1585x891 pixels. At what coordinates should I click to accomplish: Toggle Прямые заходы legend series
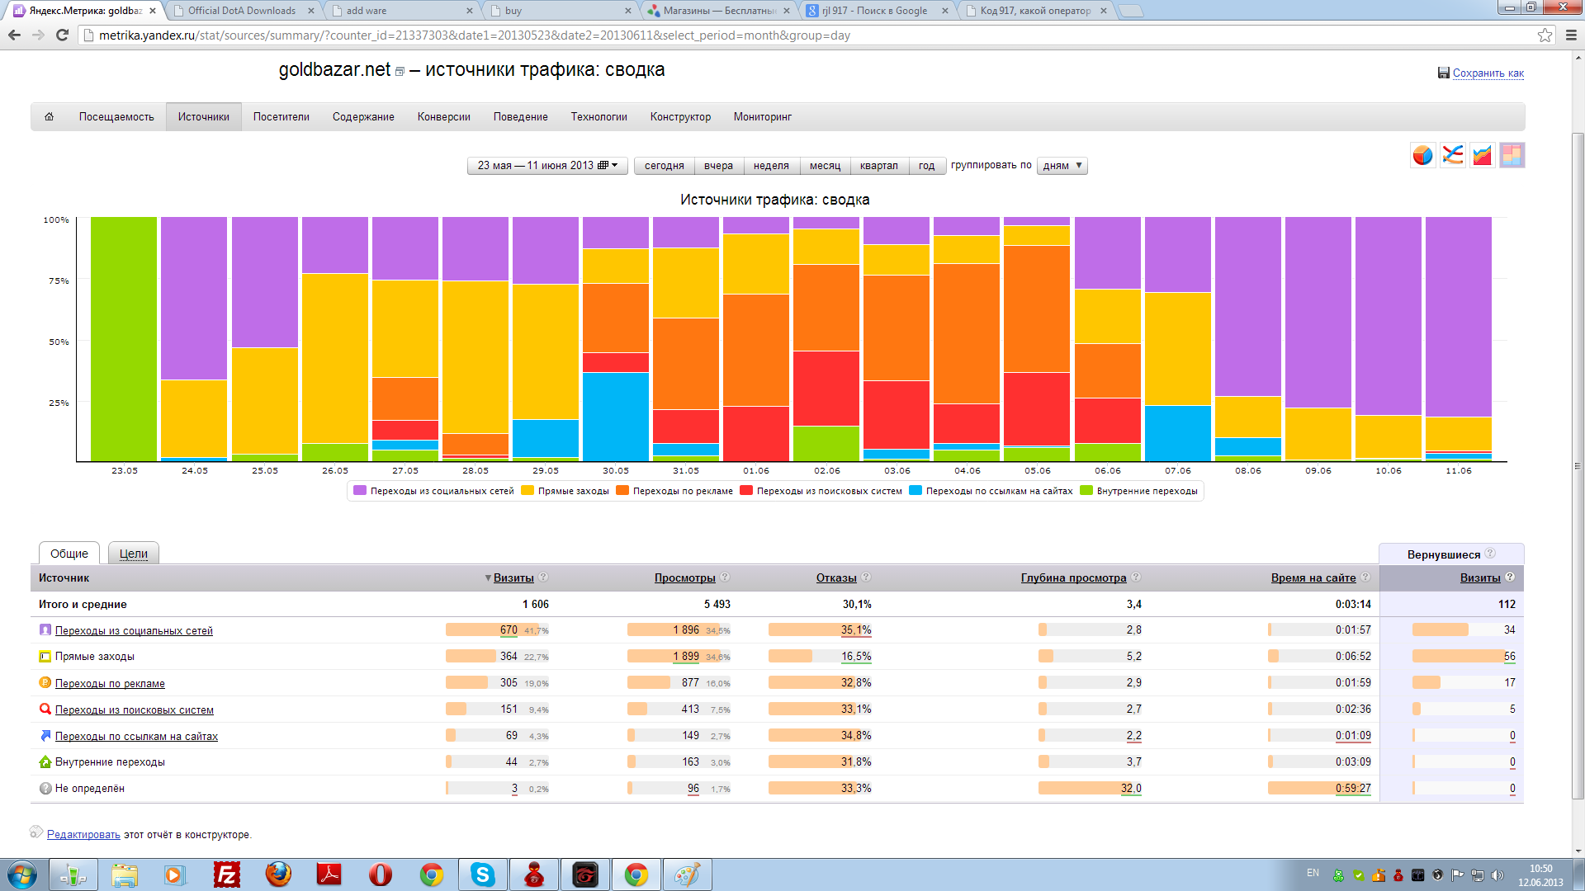(x=573, y=491)
